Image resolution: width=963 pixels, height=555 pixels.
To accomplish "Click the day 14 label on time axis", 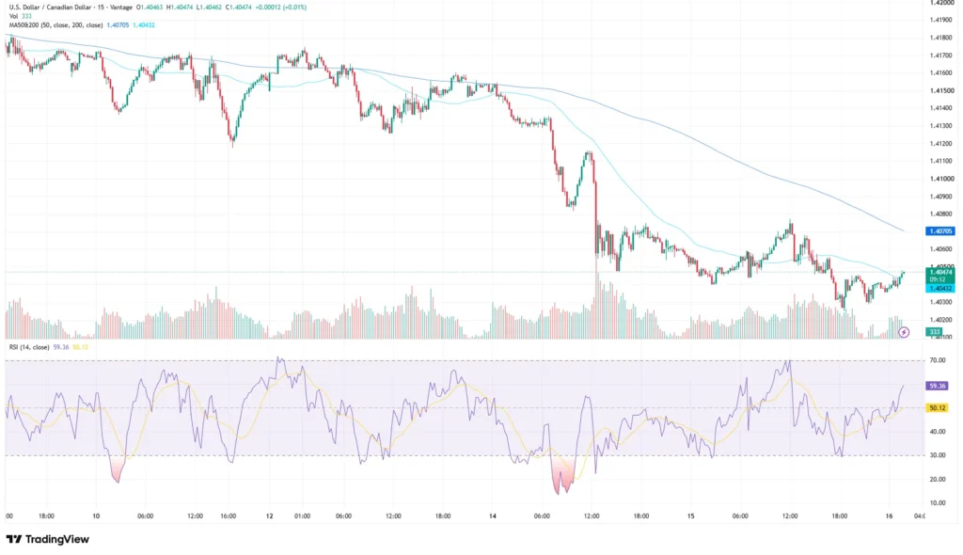I will [x=493, y=516].
